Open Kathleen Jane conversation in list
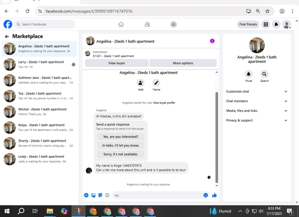 tap(39, 80)
